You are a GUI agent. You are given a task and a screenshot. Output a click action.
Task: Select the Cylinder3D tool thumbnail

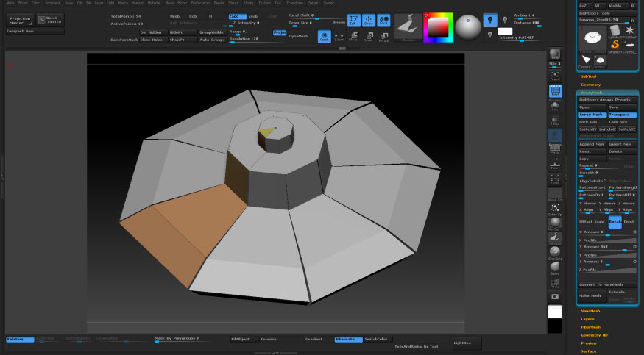pos(615,32)
